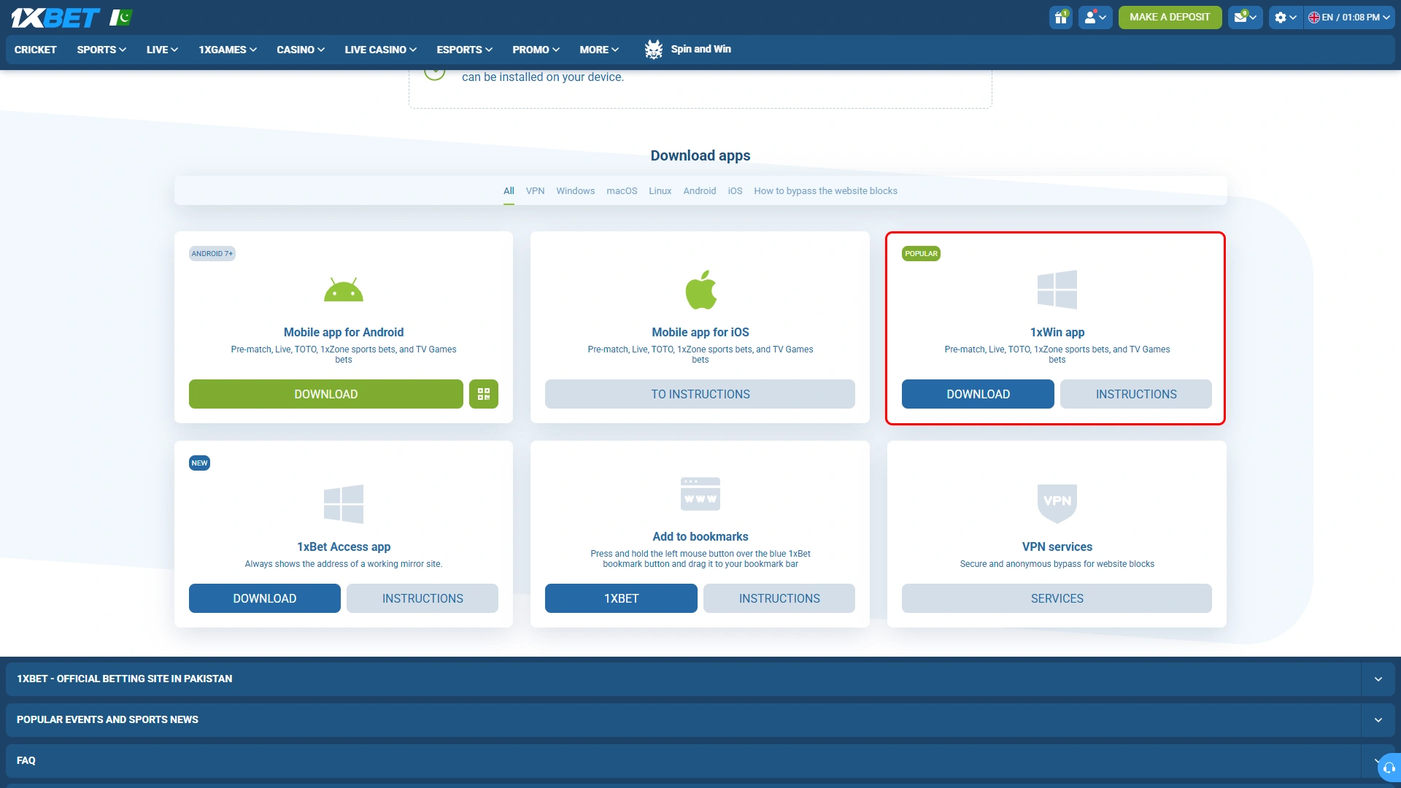Expand the 1XGames menu

point(228,50)
